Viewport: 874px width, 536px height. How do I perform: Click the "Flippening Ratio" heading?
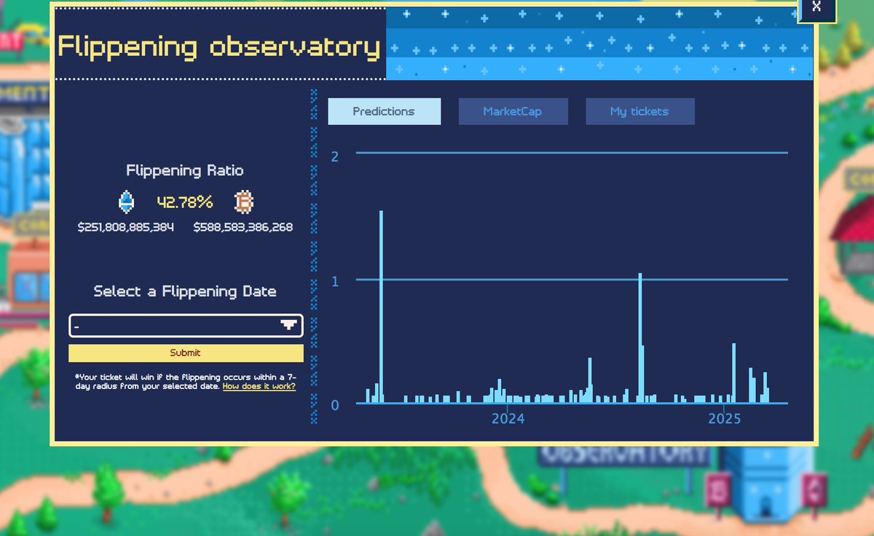click(x=185, y=171)
